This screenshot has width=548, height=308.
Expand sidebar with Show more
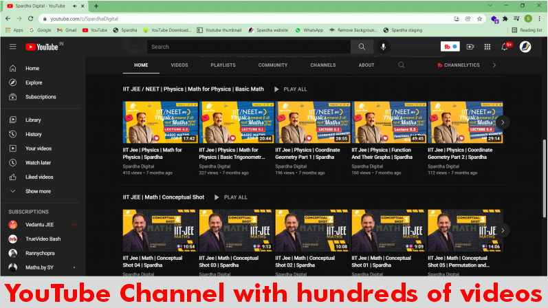coord(38,191)
